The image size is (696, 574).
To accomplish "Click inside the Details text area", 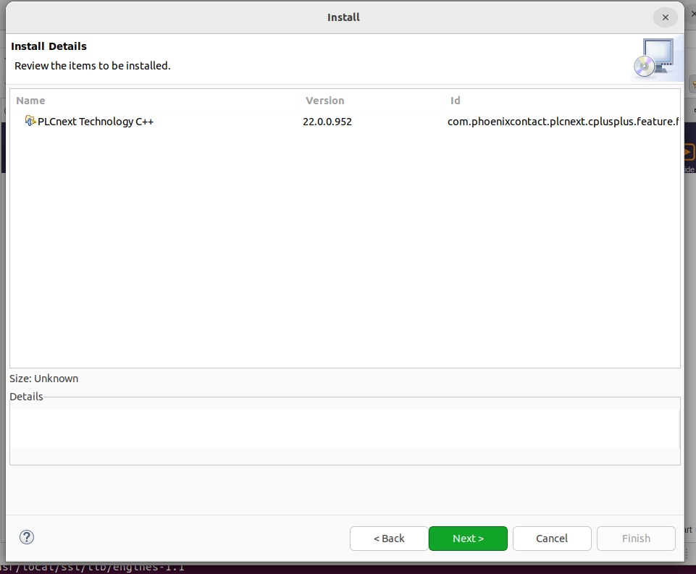I will pos(345,429).
